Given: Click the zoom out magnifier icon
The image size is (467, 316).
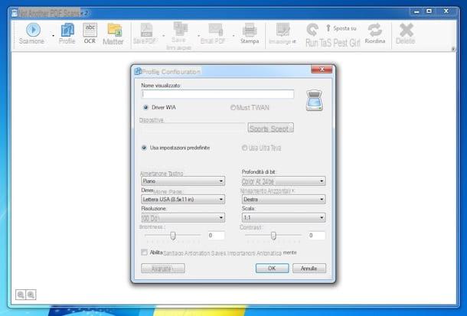Looking at the screenshot, I should [21, 295].
